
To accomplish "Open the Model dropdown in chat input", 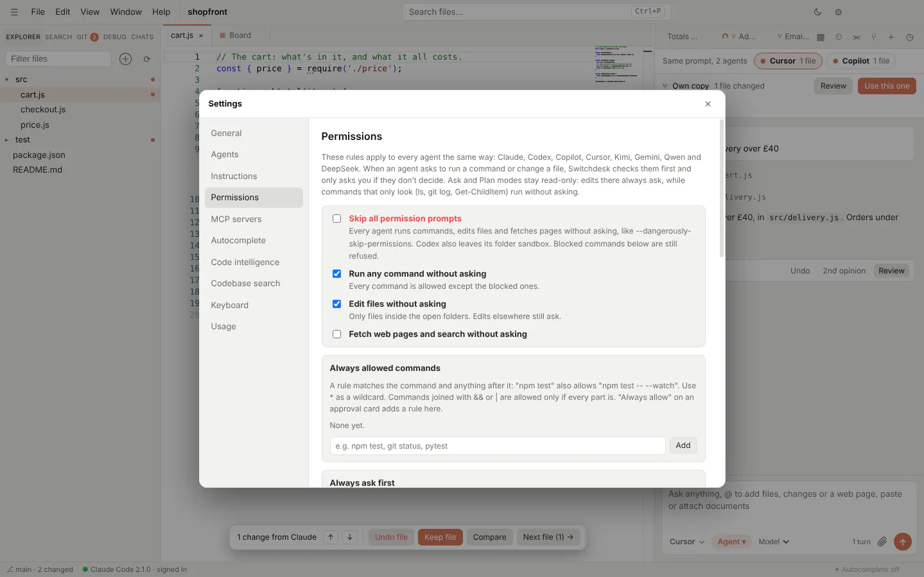I will coord(773,542).
